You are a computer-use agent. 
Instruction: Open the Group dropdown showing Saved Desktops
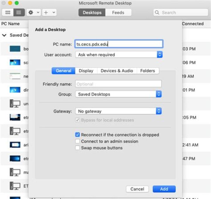click(118, 94)
